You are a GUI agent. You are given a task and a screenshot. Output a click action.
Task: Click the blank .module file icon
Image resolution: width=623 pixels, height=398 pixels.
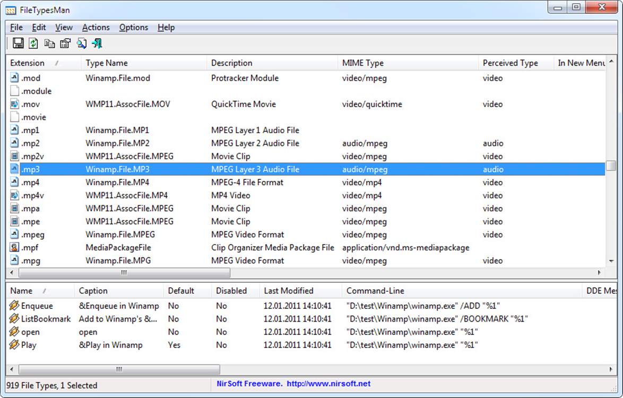point(14,91)
